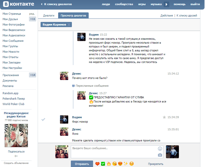Click the Отправить send button
The width and height of the screenshot is (205, 167).
pyautogui.click(x=82, y=164)
